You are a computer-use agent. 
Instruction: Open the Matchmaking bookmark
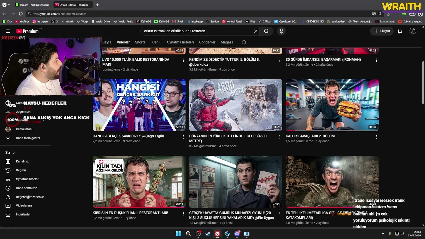pos(385,21)
